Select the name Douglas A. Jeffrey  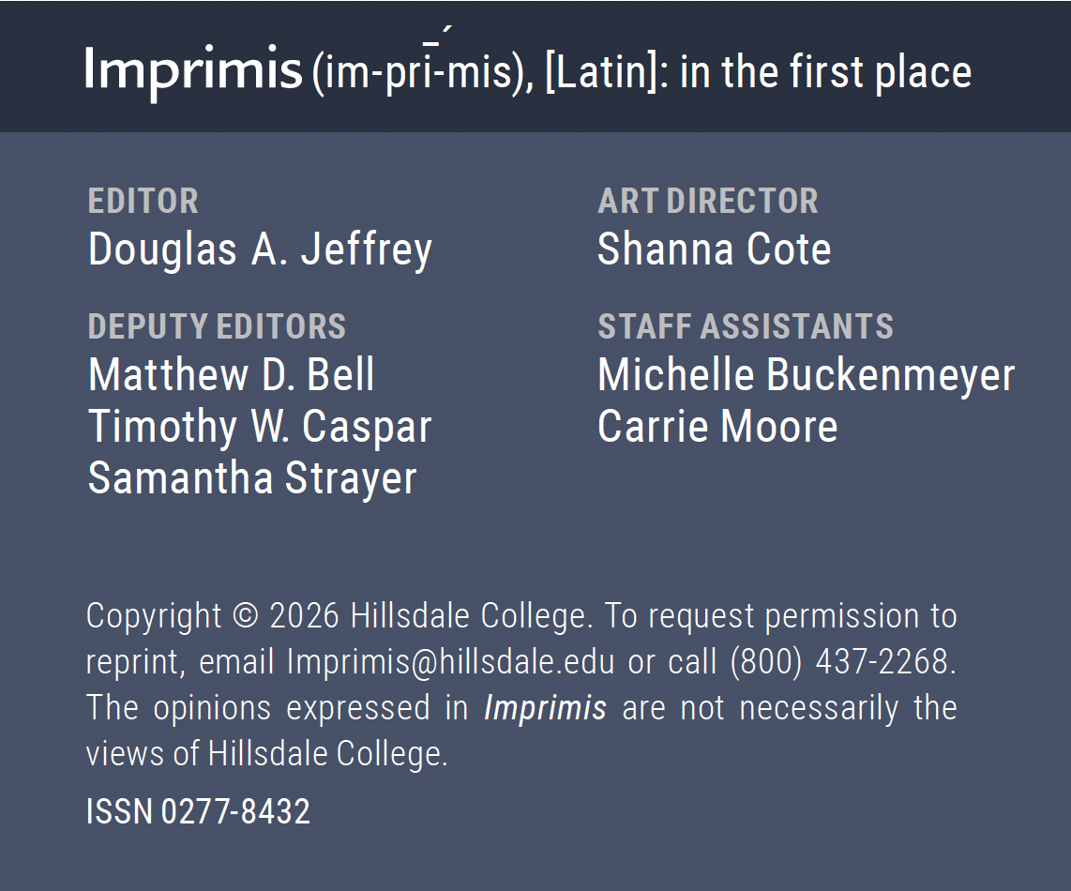point(260,249)
